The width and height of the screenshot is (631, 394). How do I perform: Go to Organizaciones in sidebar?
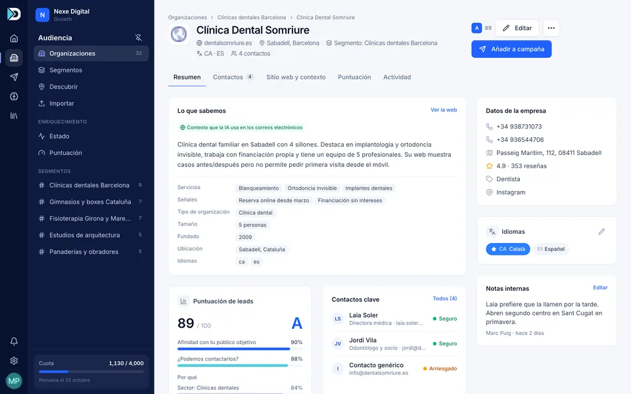point(91,53)
